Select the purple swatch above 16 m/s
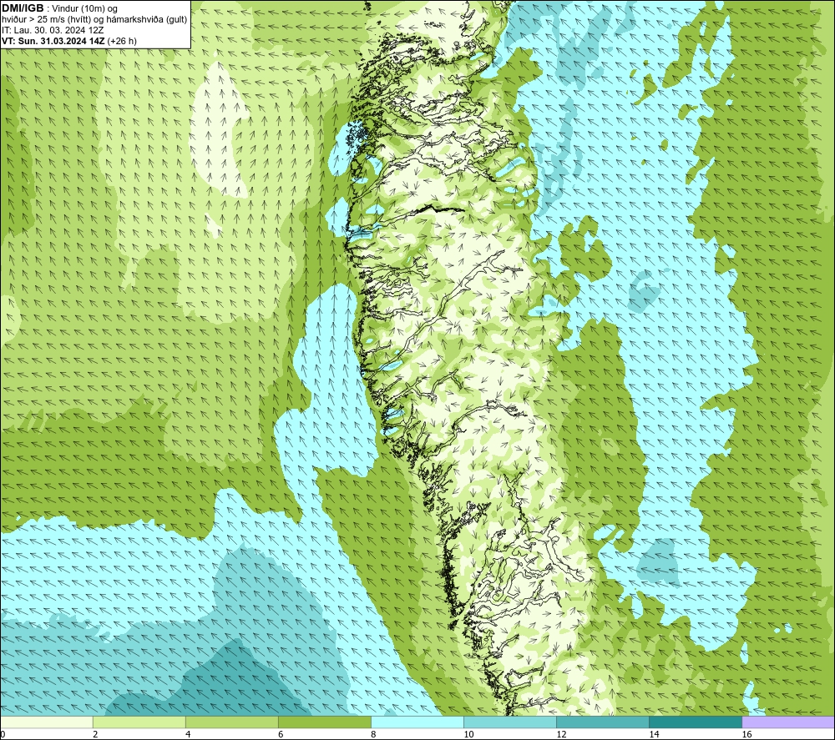This screenshot has height=740, width=835. click(x=788, y=722)
